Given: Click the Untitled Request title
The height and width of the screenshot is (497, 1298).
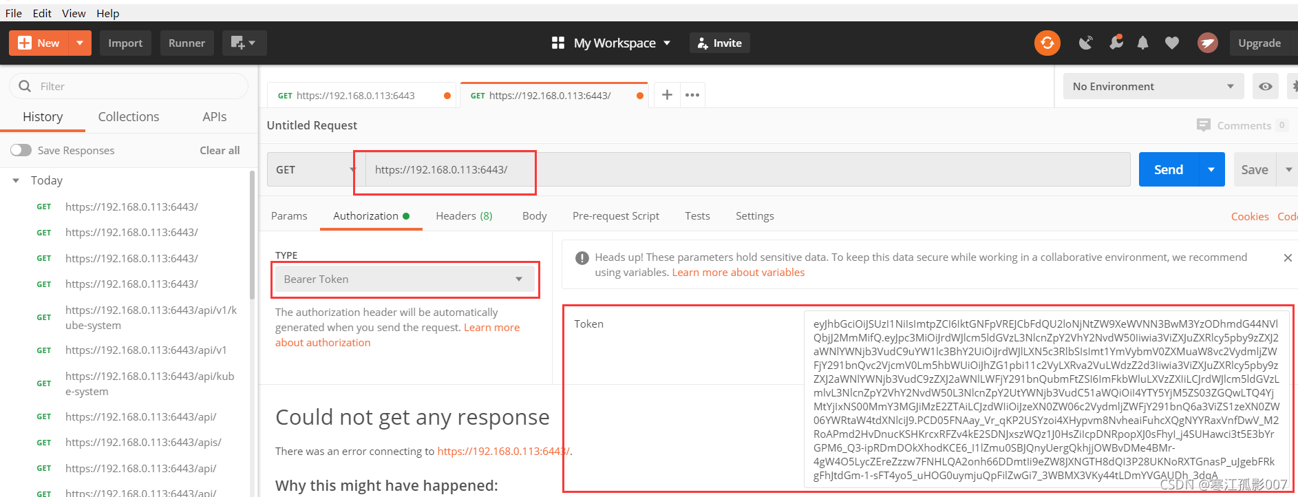Looking at the screenshot, I should point(312,125).
